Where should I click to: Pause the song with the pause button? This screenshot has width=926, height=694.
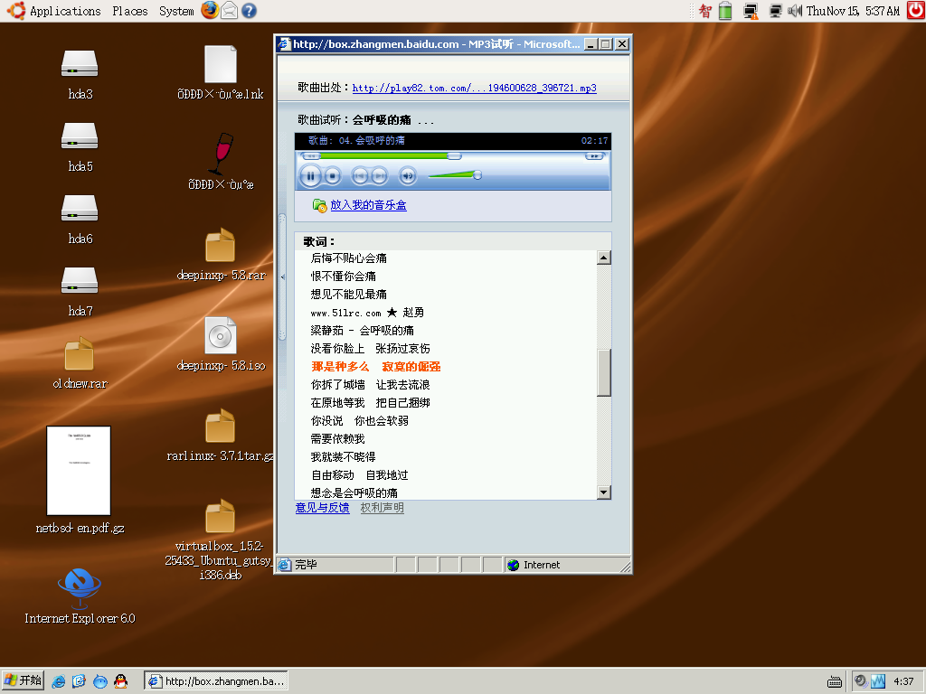tap(311, 176)
